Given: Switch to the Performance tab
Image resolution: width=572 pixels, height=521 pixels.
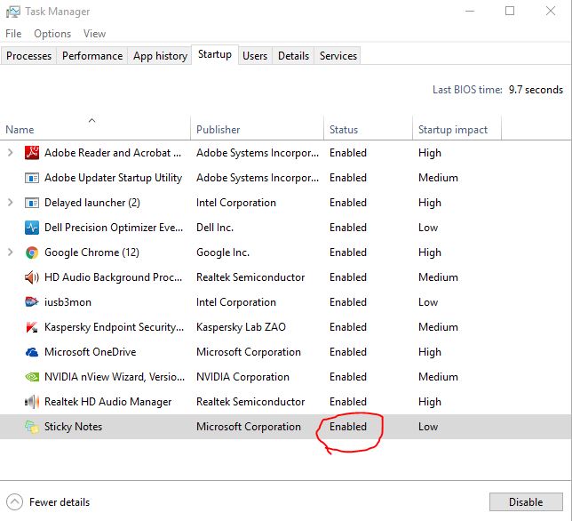Looking at the screenshot, I should tap(92, 56).
